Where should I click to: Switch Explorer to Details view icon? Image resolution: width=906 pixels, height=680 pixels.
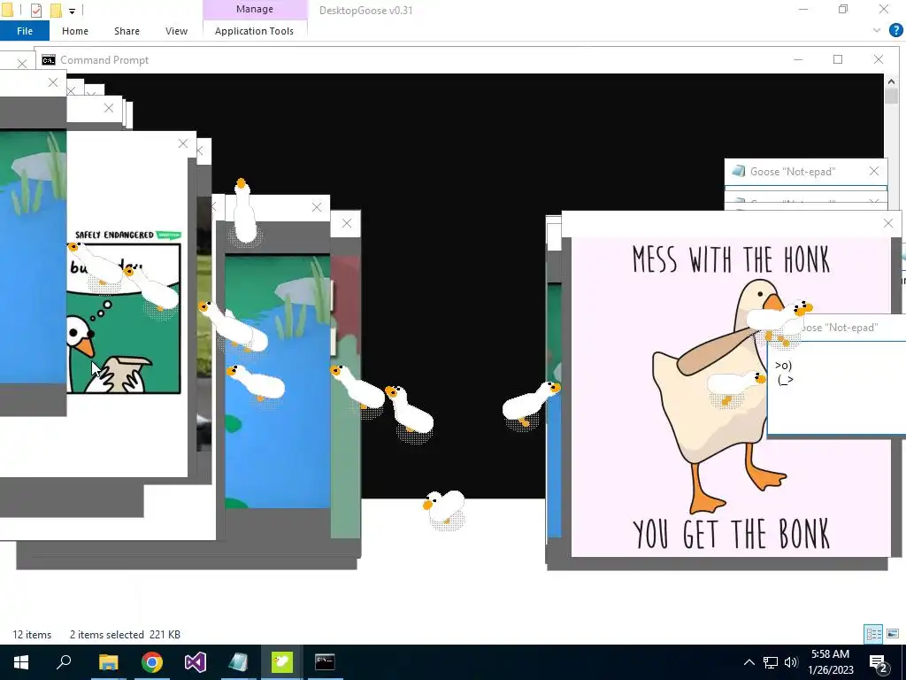(873, 634)
